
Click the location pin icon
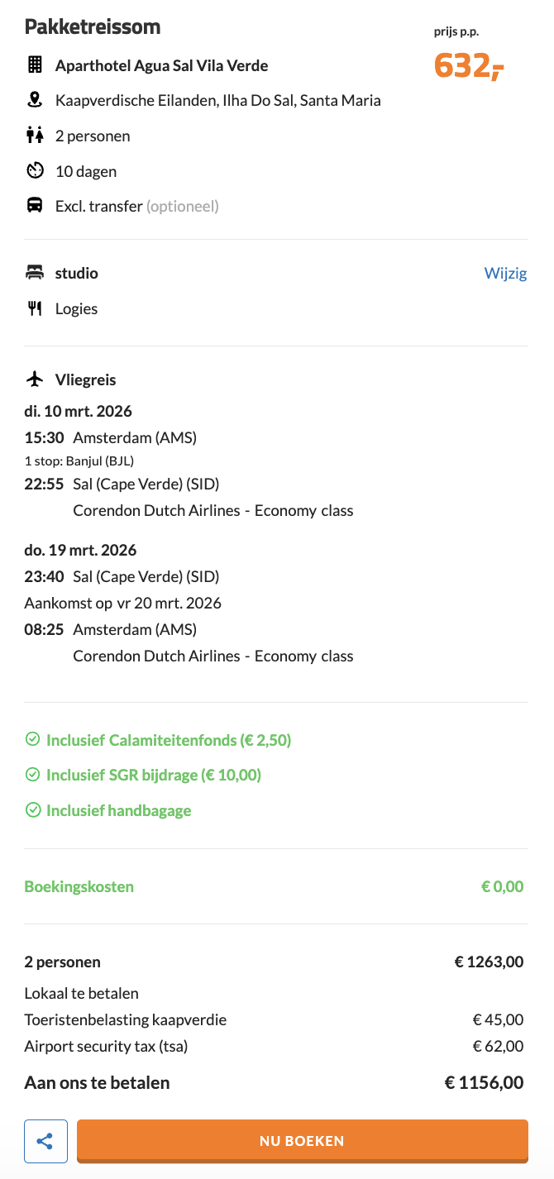tap(35, 101)
